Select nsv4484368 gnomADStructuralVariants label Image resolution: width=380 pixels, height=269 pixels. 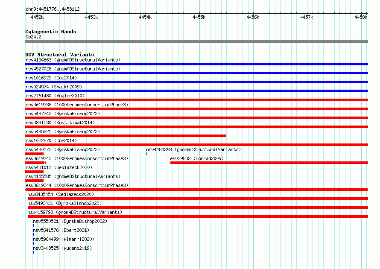(x=193, y=149)
